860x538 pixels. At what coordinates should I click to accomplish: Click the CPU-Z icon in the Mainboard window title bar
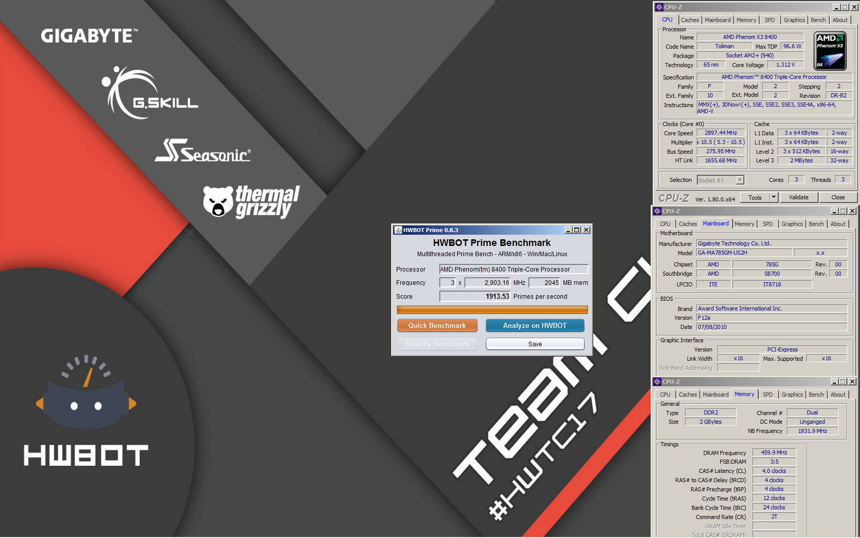pyautogui.click(x=657, y=211)
